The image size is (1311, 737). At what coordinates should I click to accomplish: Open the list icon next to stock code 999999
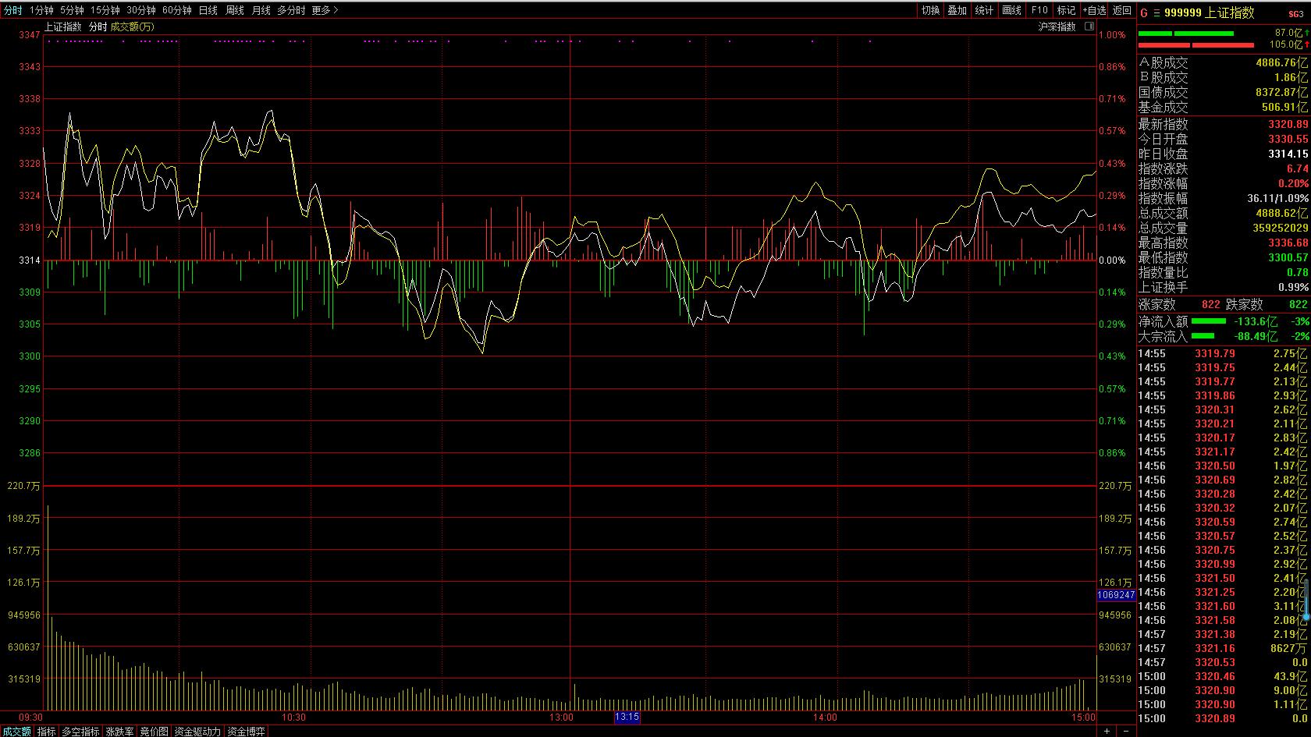tap(1156, 12)
